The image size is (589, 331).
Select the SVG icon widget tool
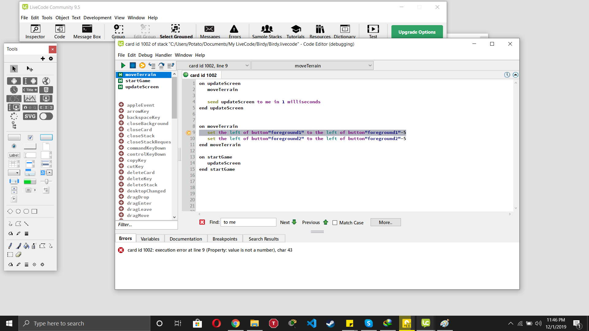30,116
